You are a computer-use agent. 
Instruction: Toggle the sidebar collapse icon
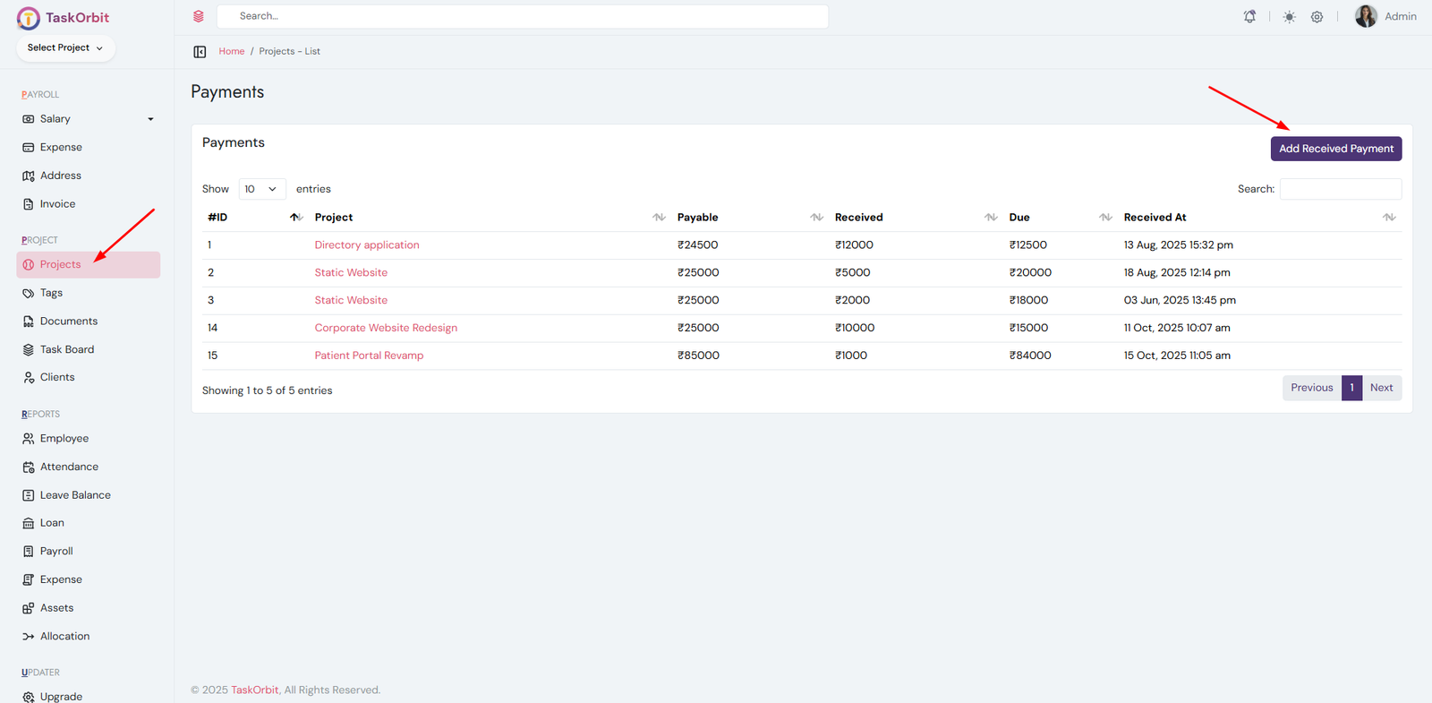pyautogui.click(x=200, y=52)
